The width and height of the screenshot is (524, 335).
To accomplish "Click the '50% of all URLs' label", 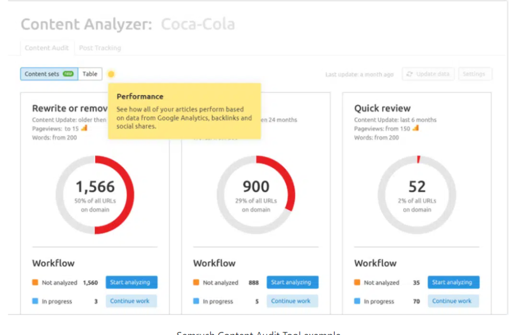I will (x=95, y=201).
